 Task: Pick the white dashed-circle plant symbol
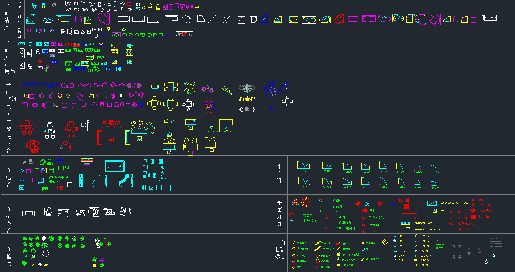pos(46,253)
